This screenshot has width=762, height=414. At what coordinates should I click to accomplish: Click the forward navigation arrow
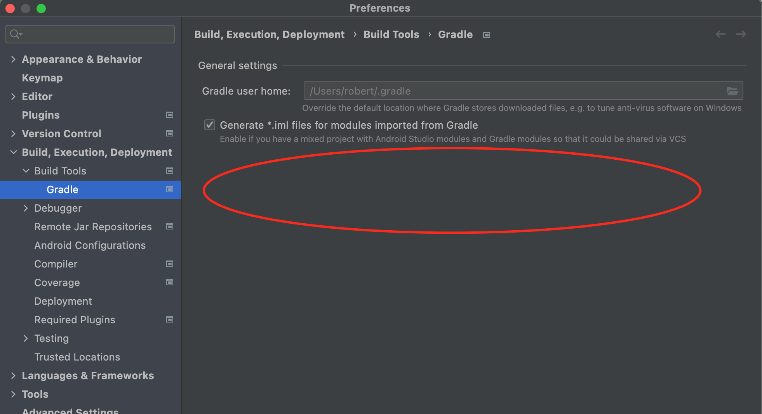pos(741,34)
